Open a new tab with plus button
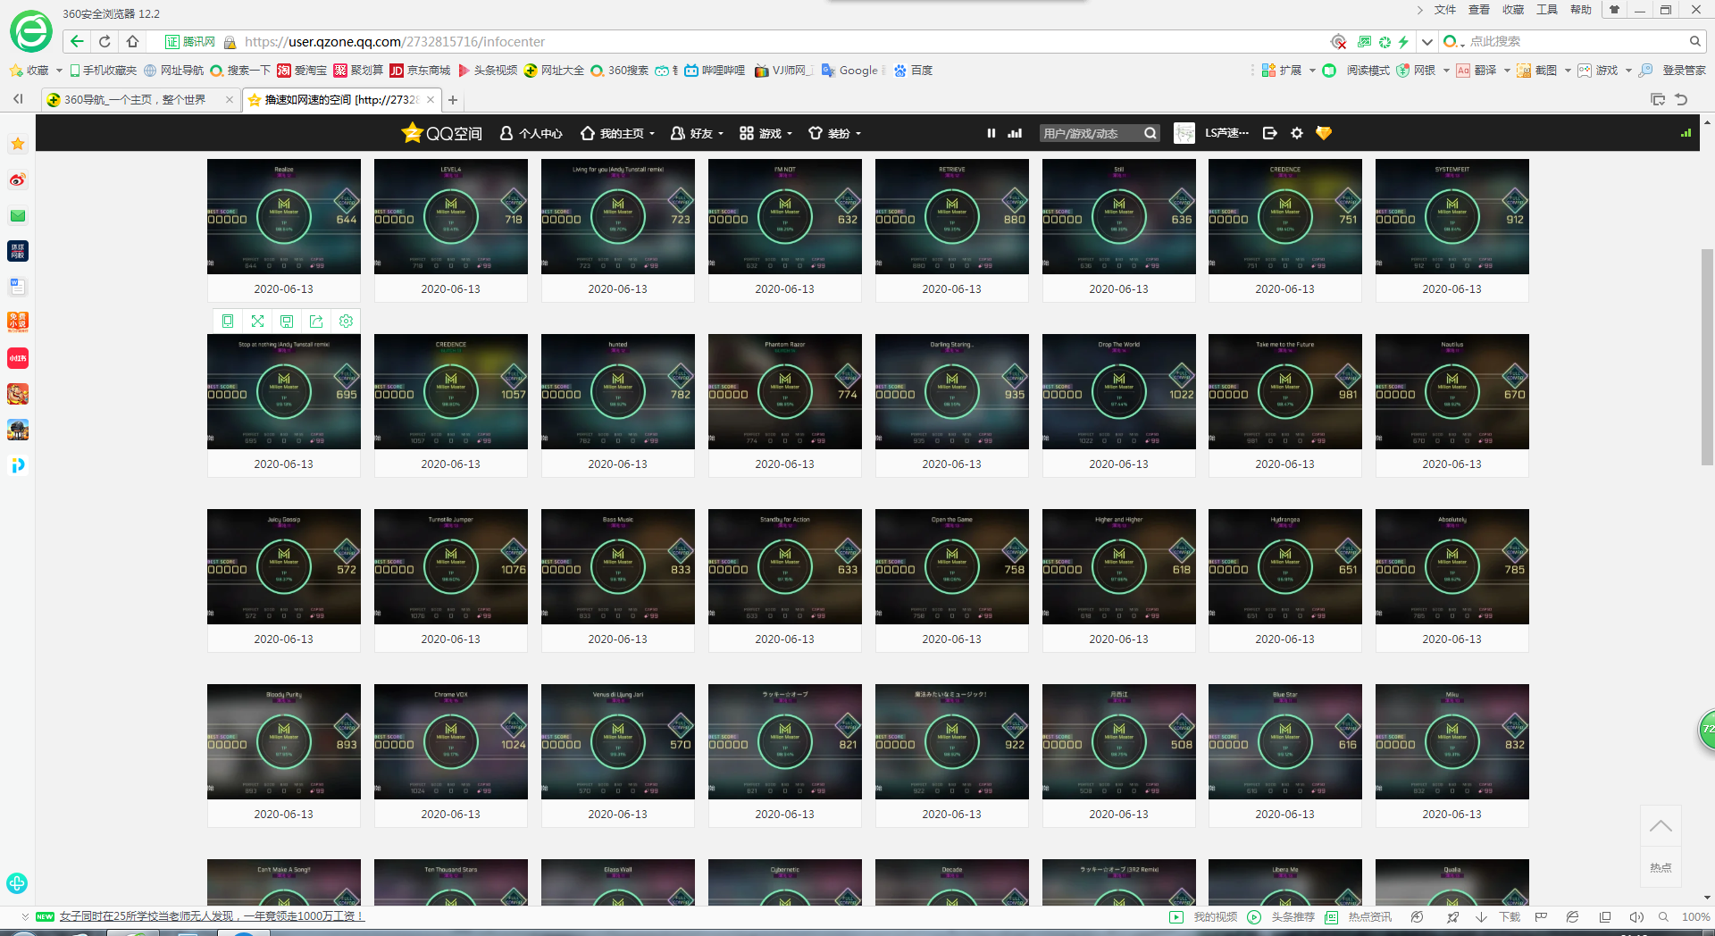Image resolution: width=1715 pixels, height=936 pixels. coord(453,100)
